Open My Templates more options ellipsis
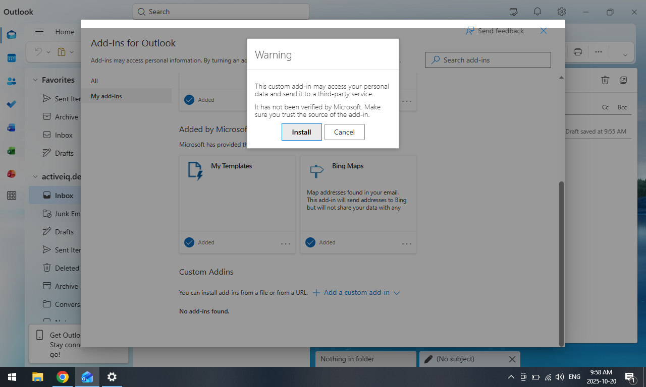 [x=286, y=243]
